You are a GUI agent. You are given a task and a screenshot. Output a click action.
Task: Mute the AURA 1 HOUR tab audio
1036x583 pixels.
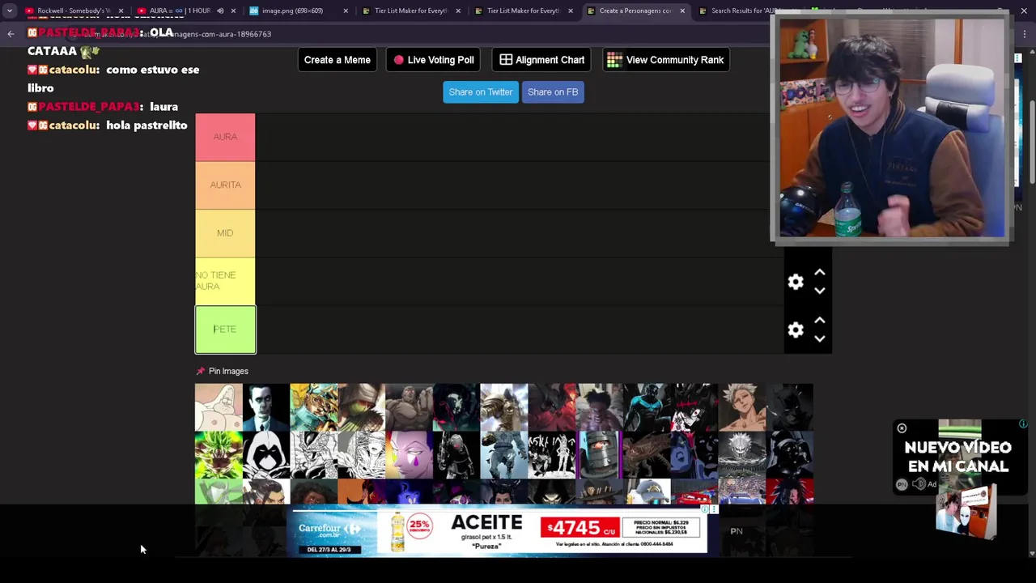(220, 11)
